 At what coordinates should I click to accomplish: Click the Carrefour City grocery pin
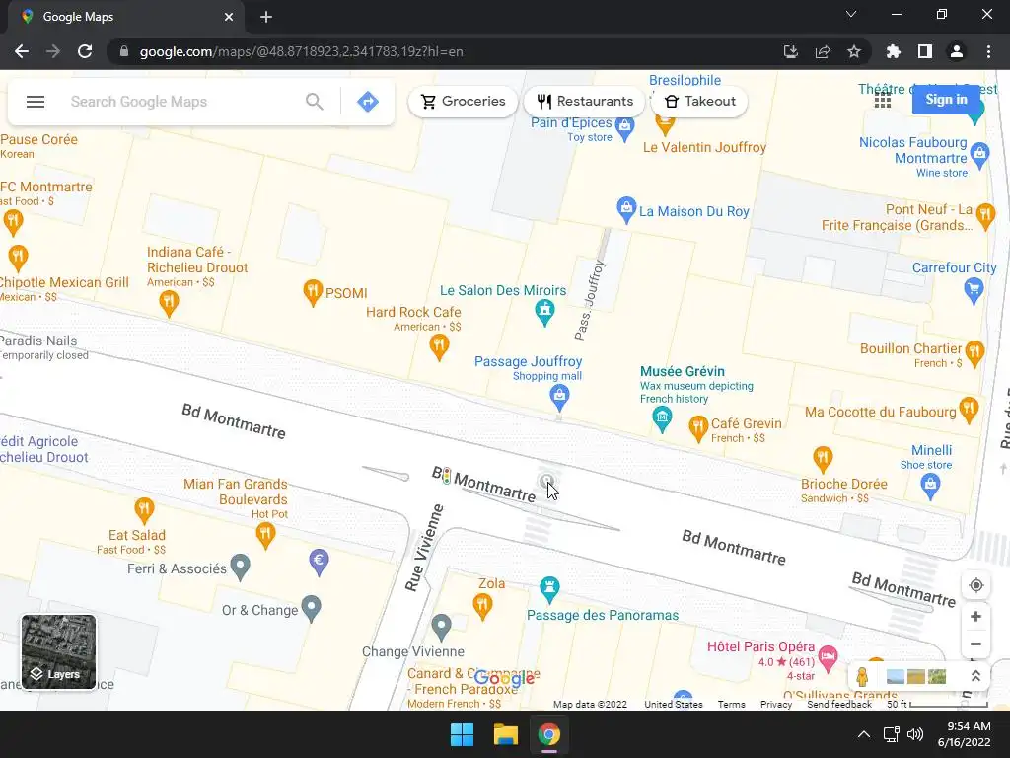[x=974, y=291]
